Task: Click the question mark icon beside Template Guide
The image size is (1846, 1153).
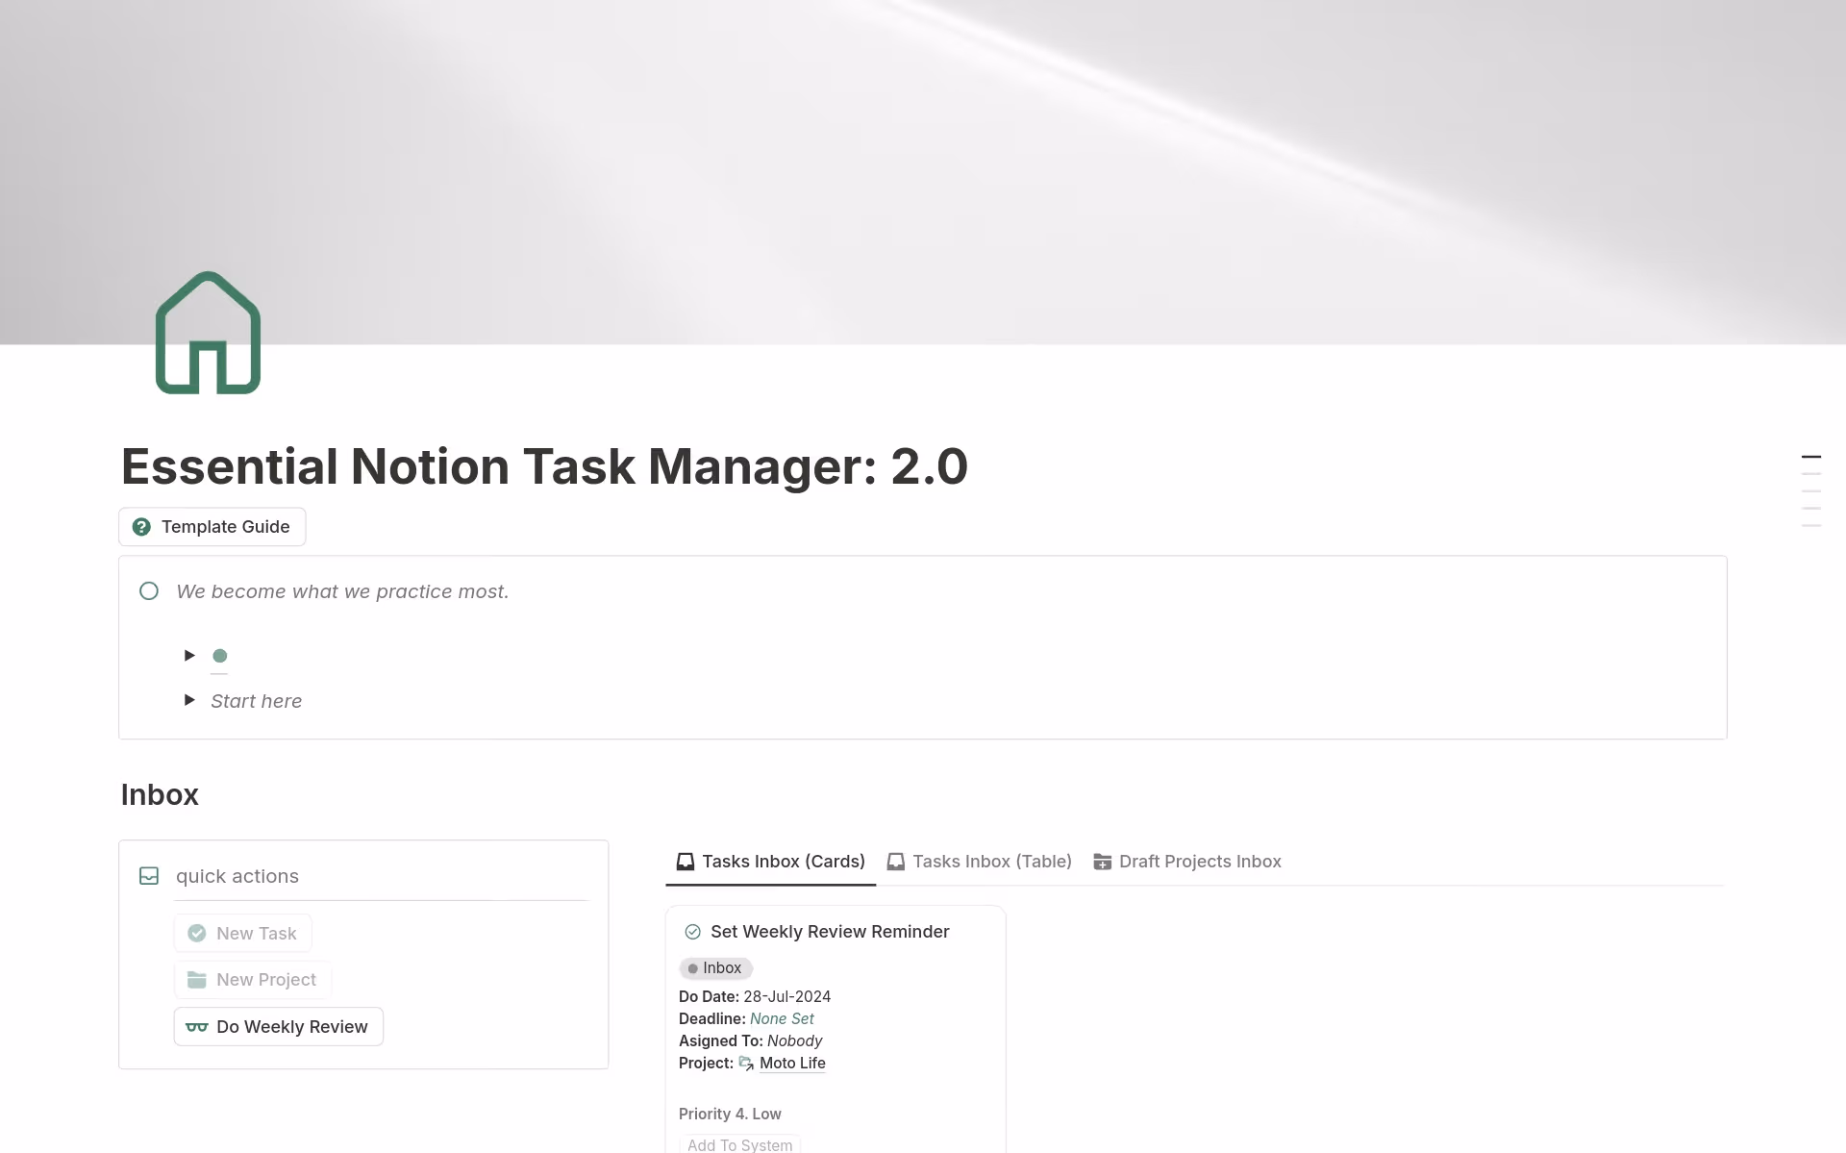Action: point(141,527)
